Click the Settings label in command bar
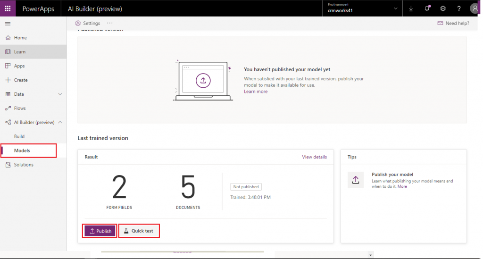483x259 pixels. [92, 24]
